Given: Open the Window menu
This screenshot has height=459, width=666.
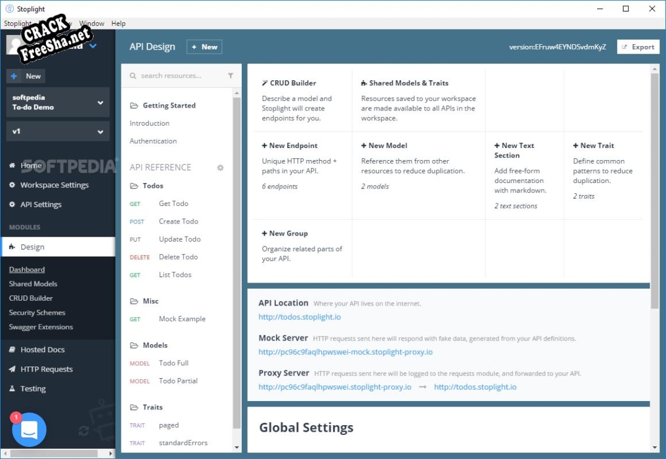Looking at the screenshot, I should 92,24.
